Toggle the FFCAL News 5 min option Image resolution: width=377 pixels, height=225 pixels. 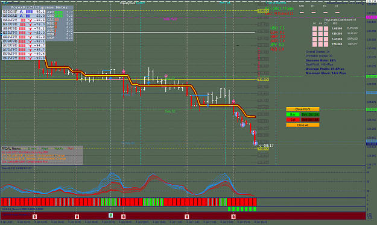pyautogui.click(x=32, y=149)
